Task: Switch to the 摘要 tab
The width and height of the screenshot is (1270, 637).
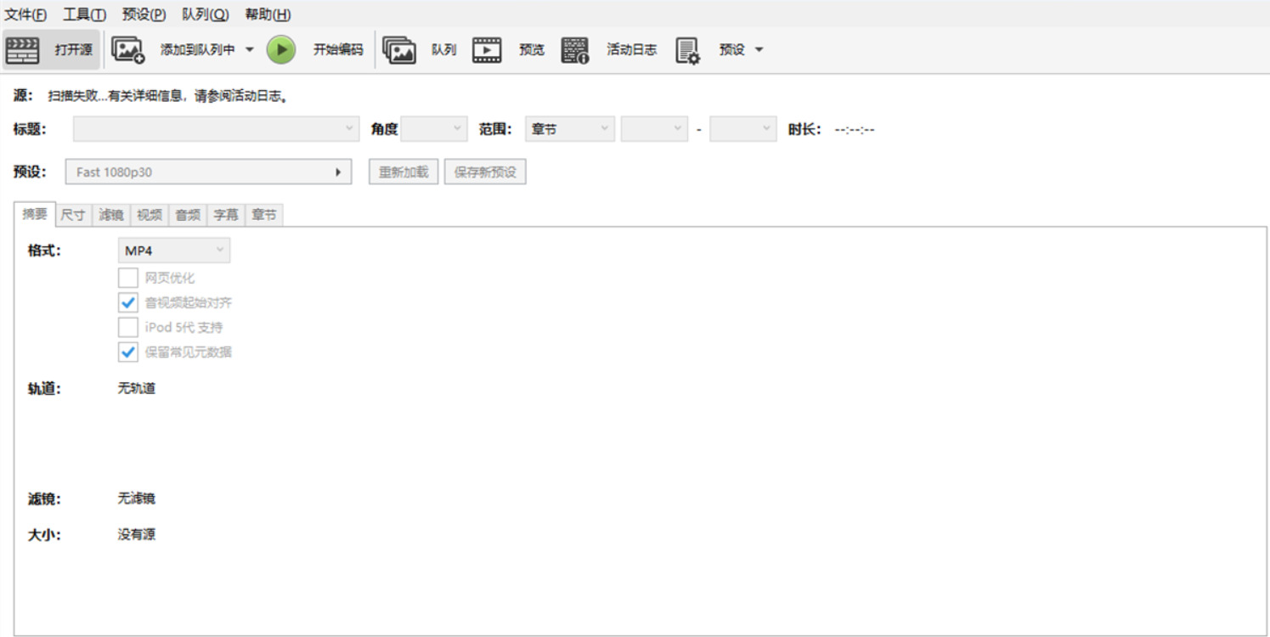Action: click(36, 214)
